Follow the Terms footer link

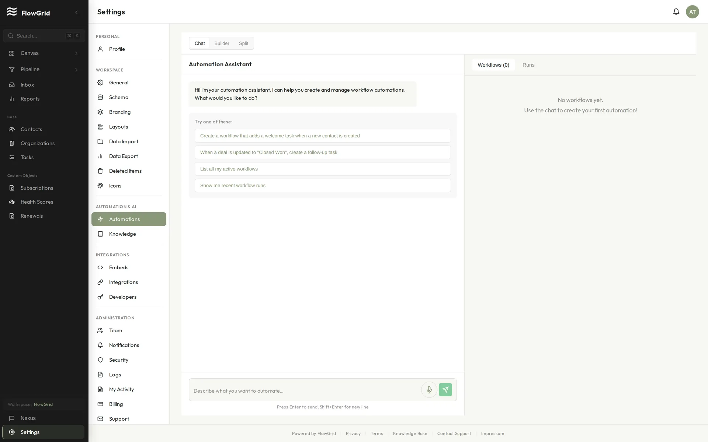coord(376,434)
